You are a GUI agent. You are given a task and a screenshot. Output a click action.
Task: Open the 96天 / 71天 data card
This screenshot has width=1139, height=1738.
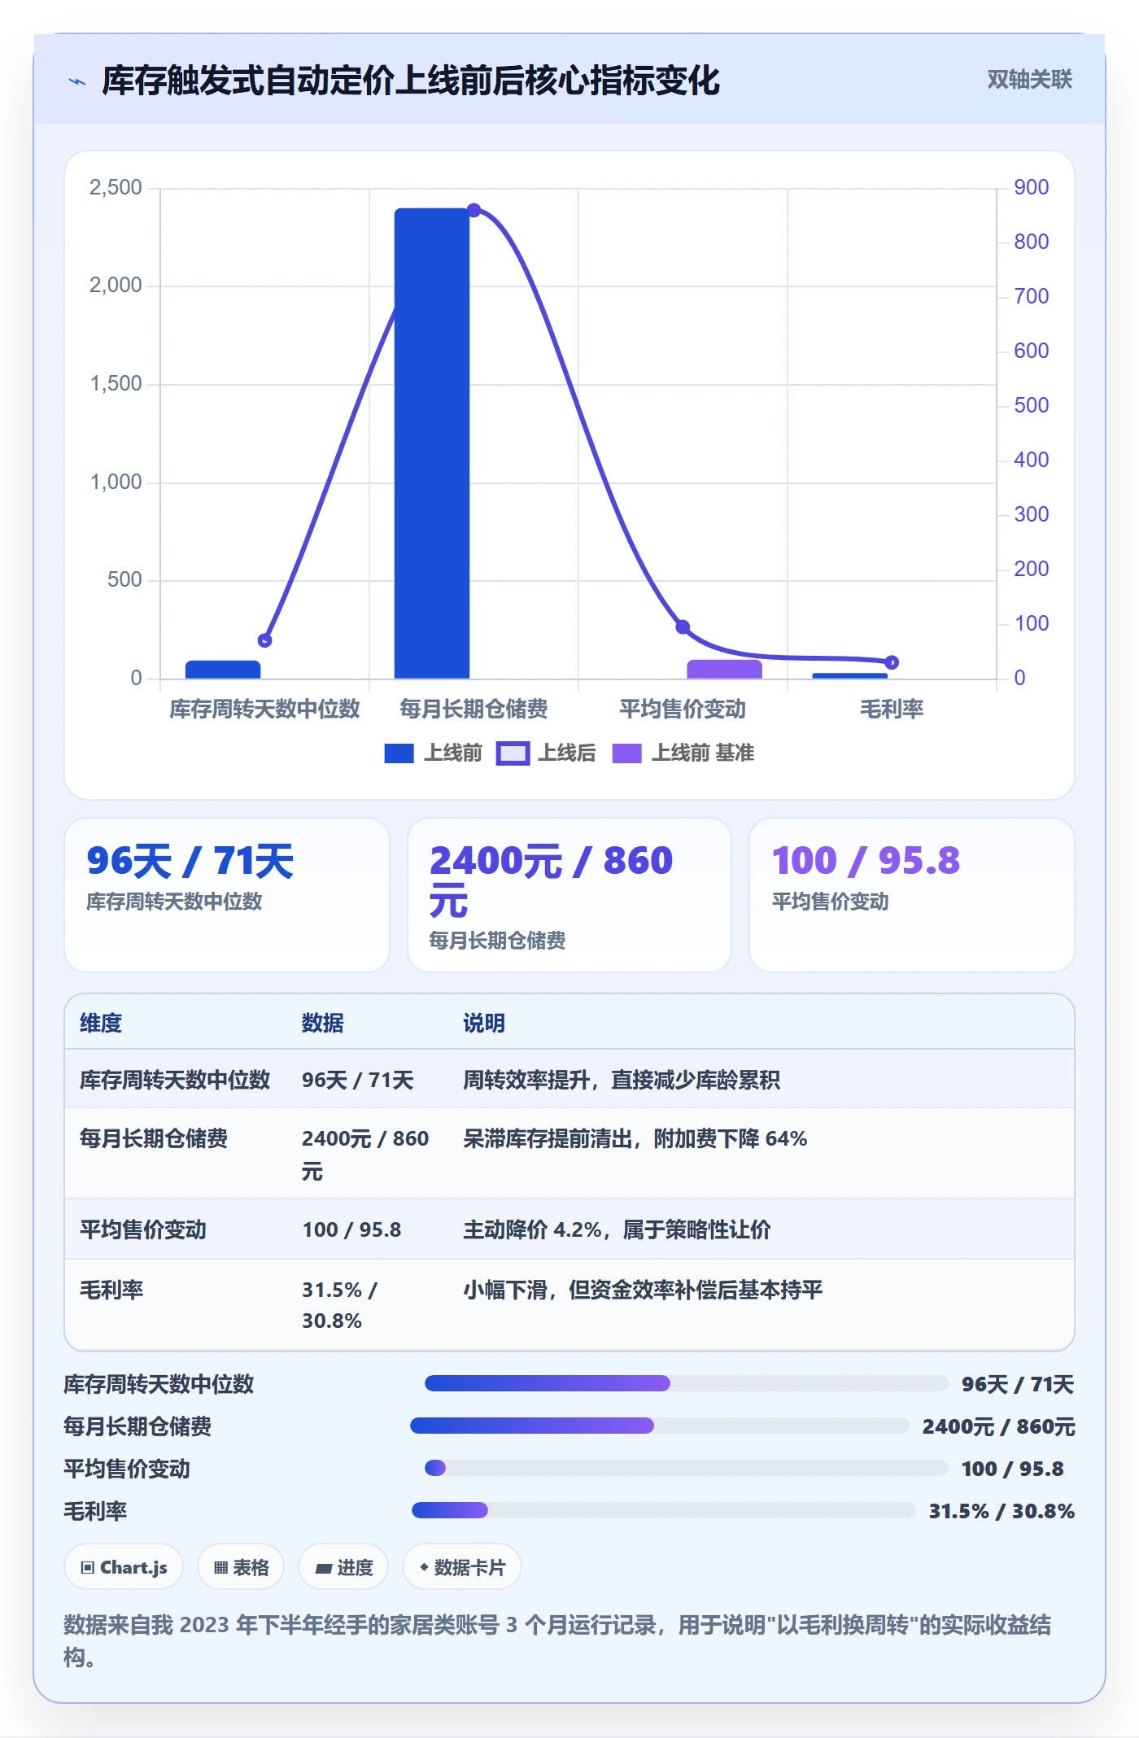[x=227, y=894]
